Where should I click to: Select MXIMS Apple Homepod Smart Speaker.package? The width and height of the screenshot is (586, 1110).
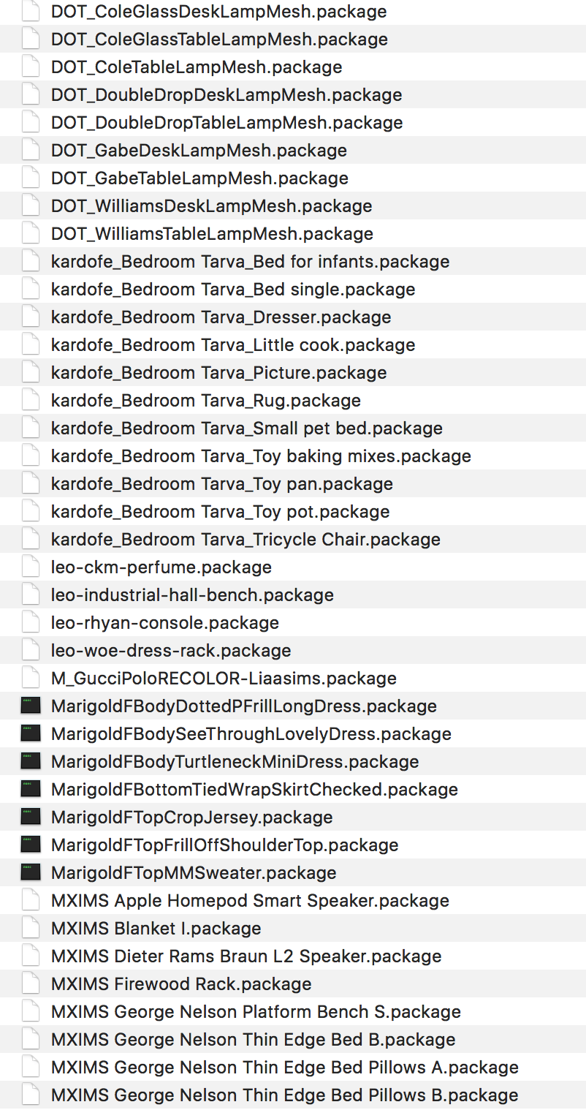click(x=250, y=900)
